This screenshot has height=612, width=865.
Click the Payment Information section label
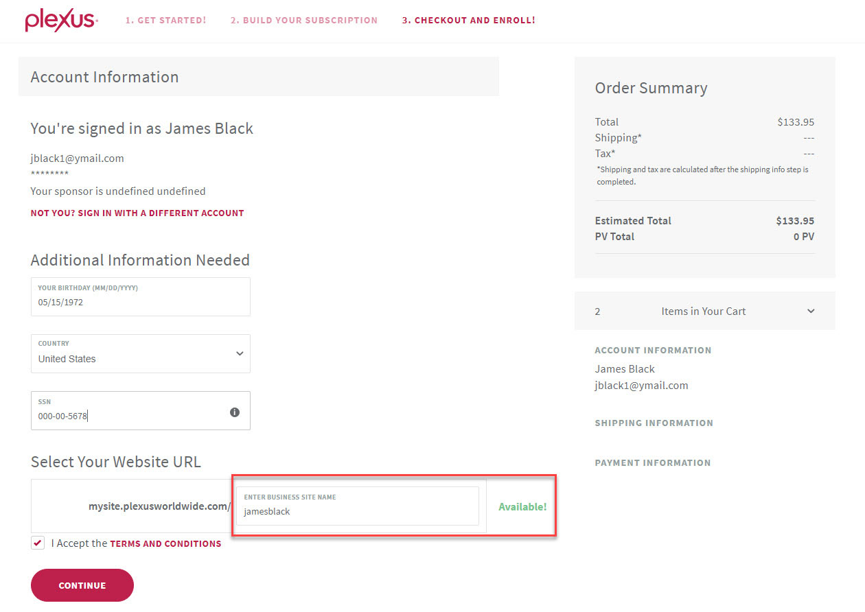coord(653,462)
